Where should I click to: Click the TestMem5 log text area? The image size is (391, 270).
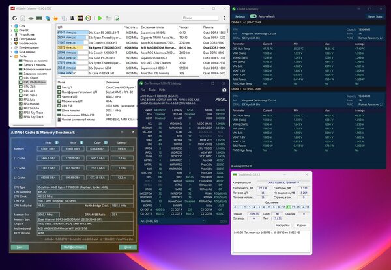[271, 241]
